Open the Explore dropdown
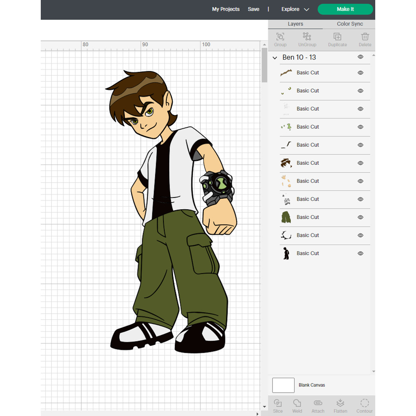The height and width of the screenshot is (416, 416). (295, 9)
